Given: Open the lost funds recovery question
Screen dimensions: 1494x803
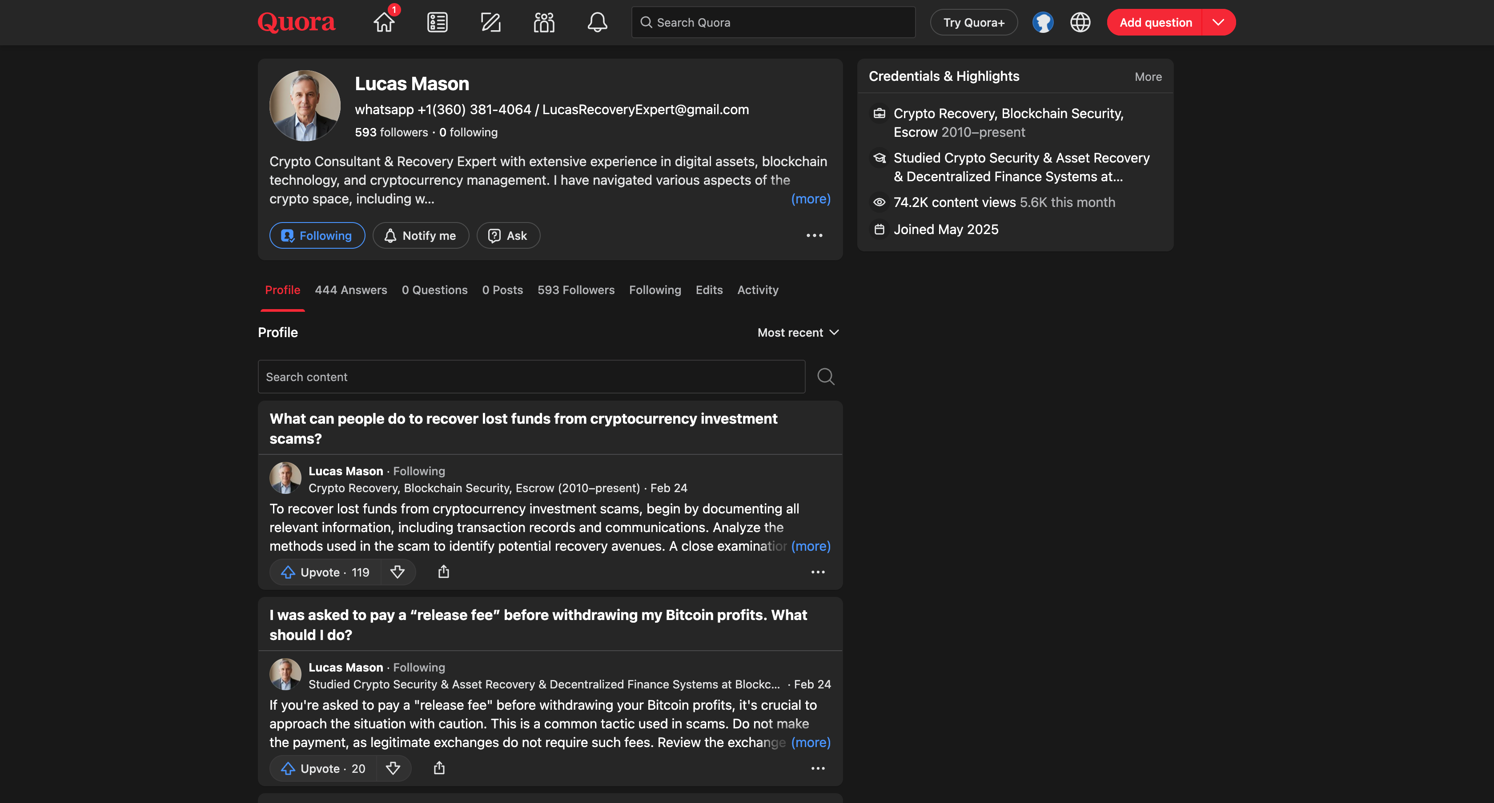Looking at the screenshot, I should tap(523, 429).
